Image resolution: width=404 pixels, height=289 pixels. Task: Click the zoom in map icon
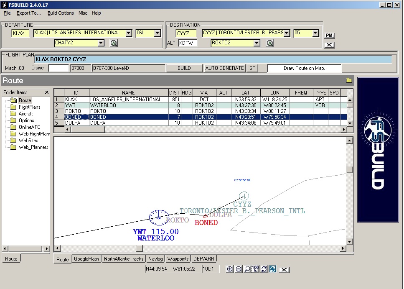point(229,269)
